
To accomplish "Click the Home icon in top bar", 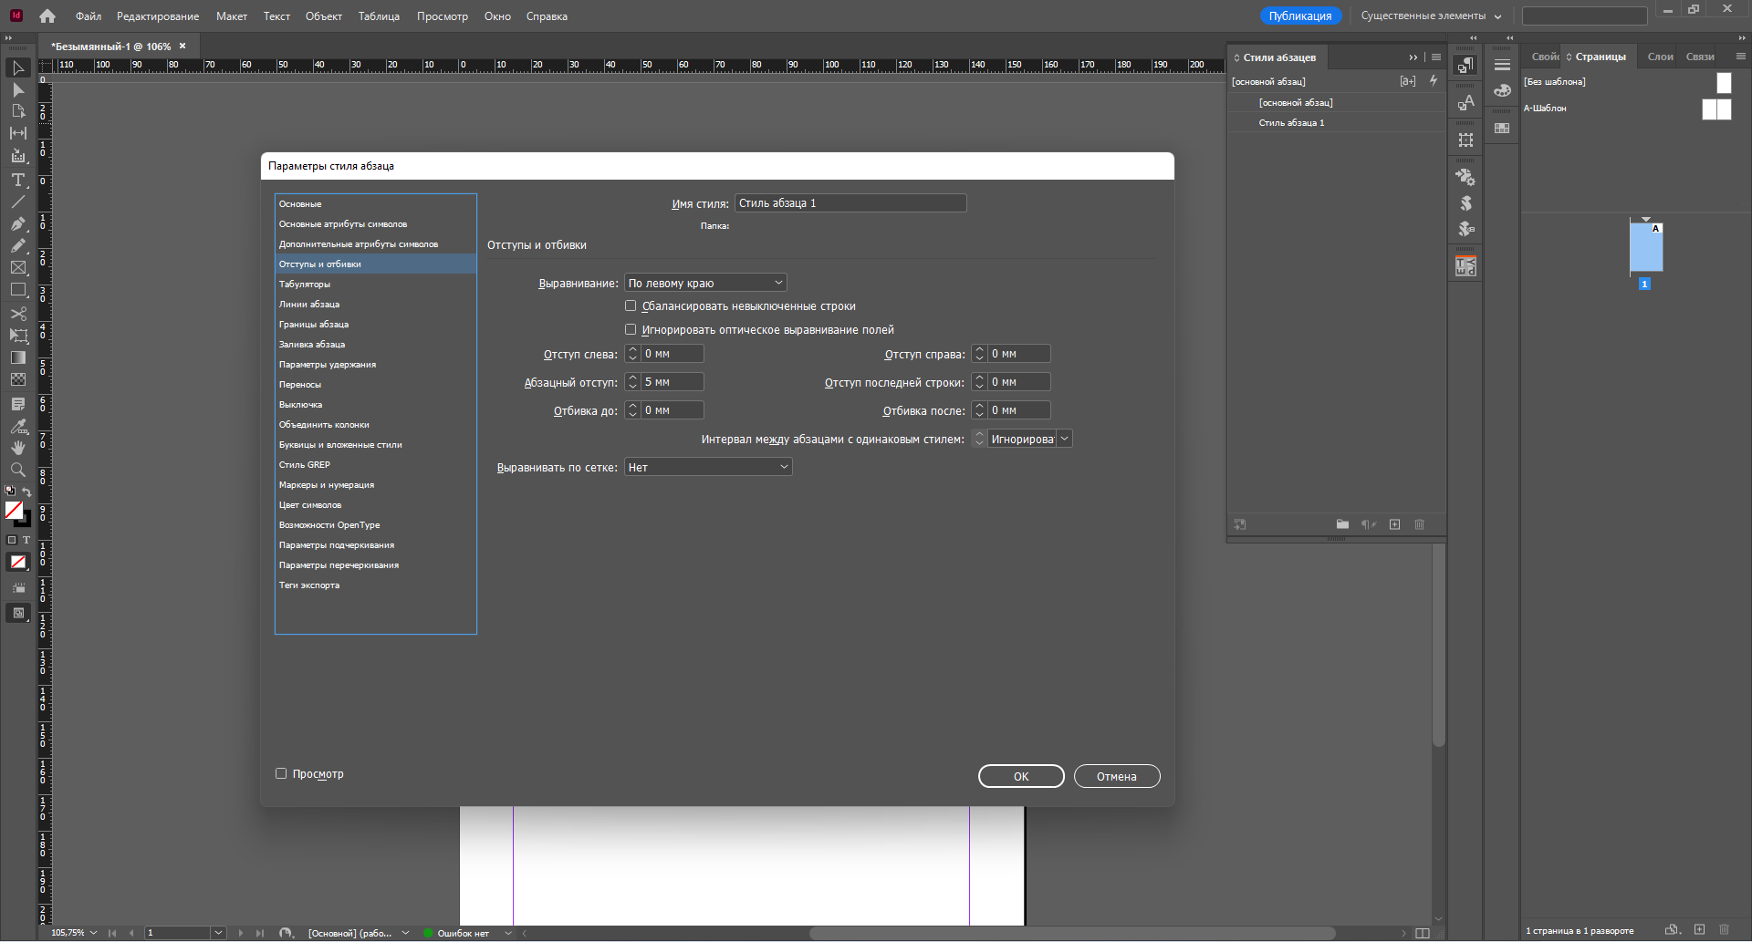I will tap(47, 16).
